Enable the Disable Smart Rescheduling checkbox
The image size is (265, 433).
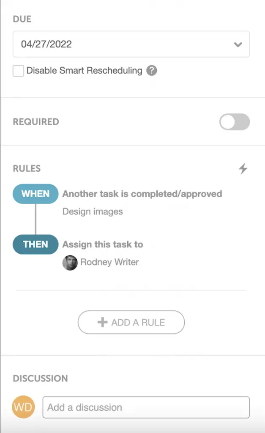(18, 71)
